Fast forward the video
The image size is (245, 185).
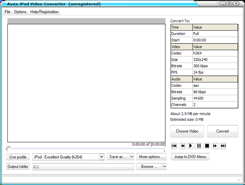tap(215, 146)
